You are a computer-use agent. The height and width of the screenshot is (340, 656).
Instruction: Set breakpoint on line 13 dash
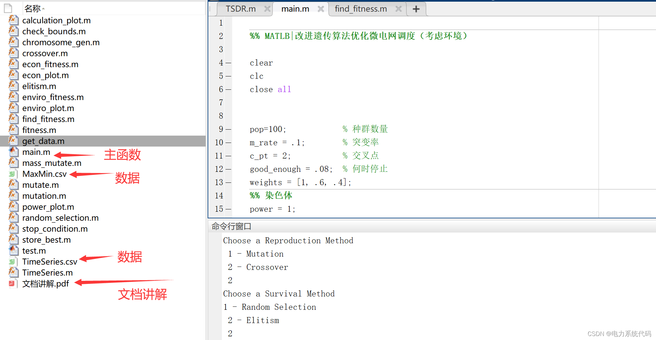pos(228,182)
